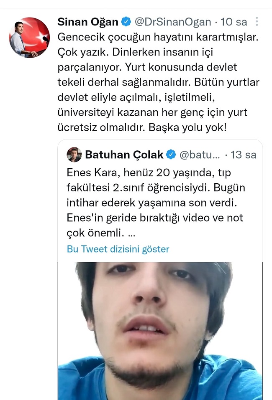This screenshot has width=272, height=400.
Task: Open quoted tweet text about Enes Kara
Action: tap(156, 203)
